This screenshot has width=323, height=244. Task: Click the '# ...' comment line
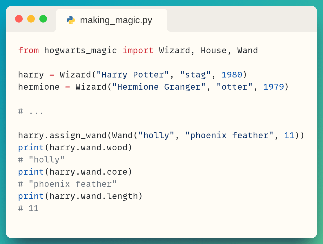pyautogui.click(x=31, y=111)
